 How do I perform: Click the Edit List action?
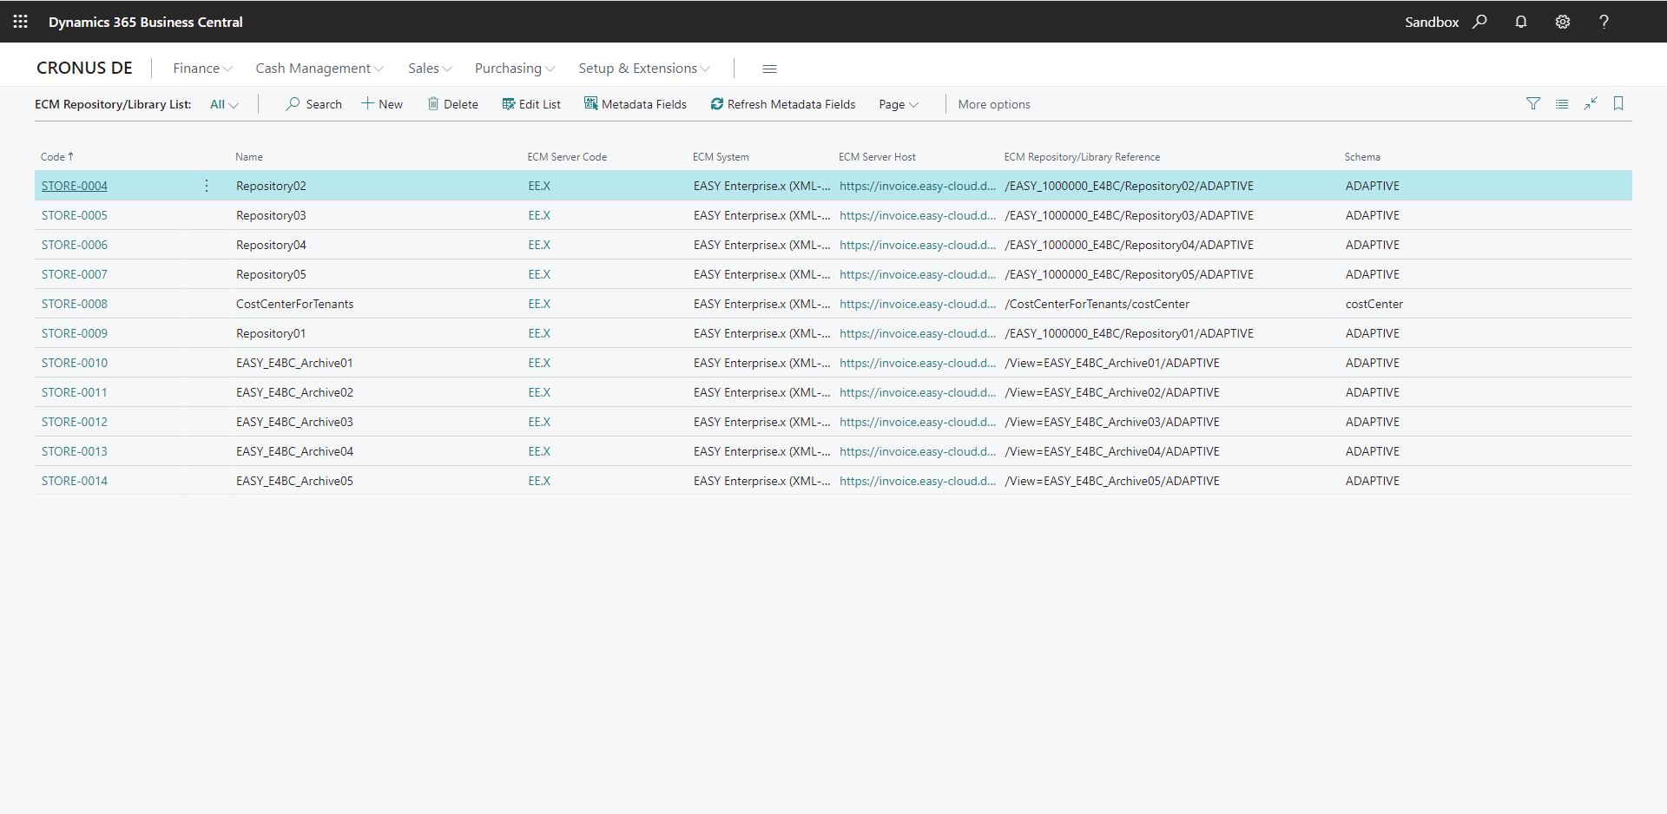[531, 104]
